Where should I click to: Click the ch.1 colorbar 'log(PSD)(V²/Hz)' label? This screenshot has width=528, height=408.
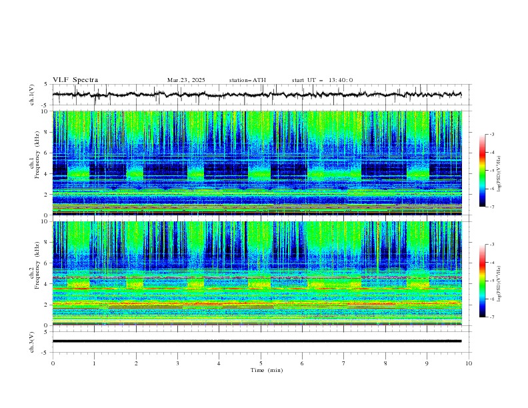tap(499, 174)
